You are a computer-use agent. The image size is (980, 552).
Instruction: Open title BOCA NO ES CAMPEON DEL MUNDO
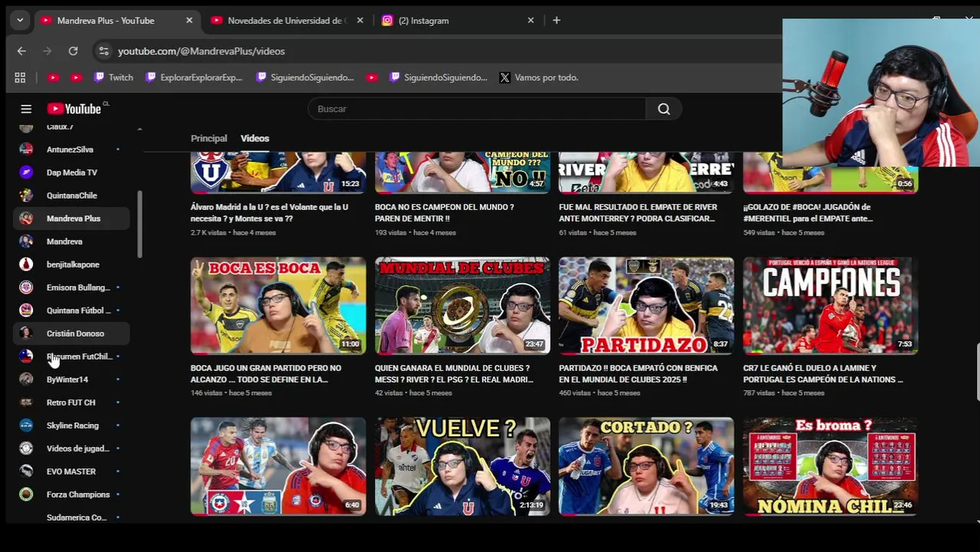[x=445, y=212]
